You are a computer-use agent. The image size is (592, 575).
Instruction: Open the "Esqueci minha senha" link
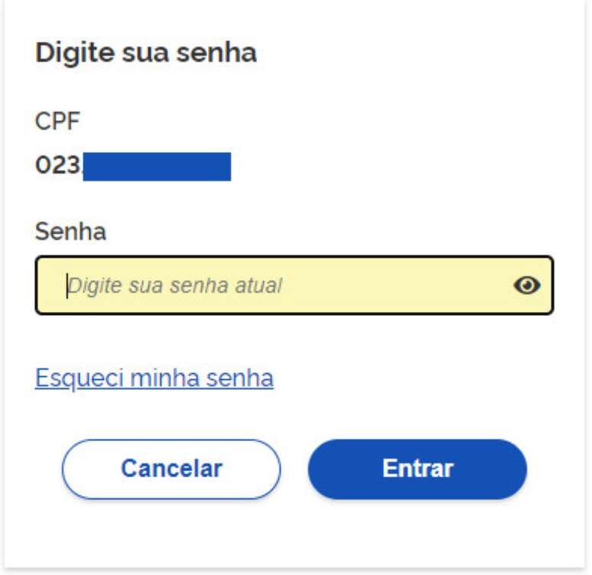pyautogui.click(x=155, y=378)
